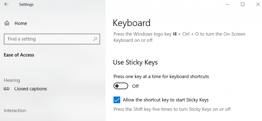
Task: Uncheck Allow the shortcut key checkbox
Action: point(117,100)
